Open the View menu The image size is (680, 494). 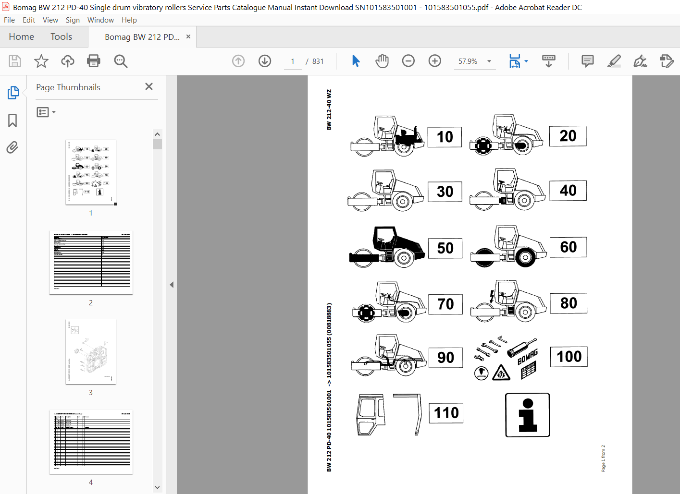point(50,20)
